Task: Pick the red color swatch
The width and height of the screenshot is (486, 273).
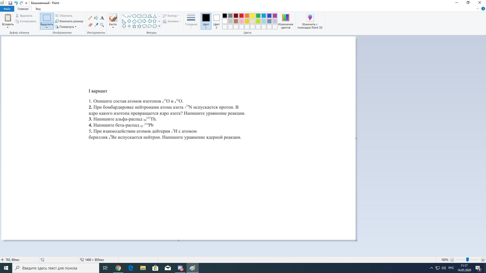Action: point(241,16)
